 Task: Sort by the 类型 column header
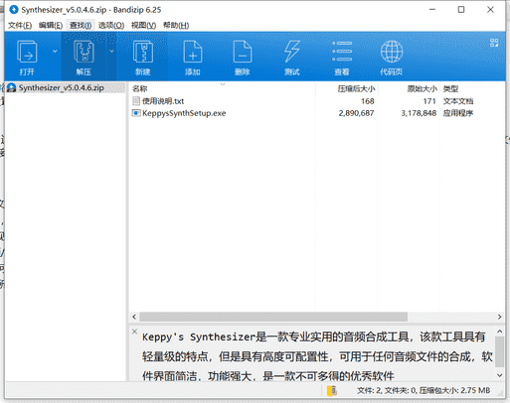[x=450, y=88]
